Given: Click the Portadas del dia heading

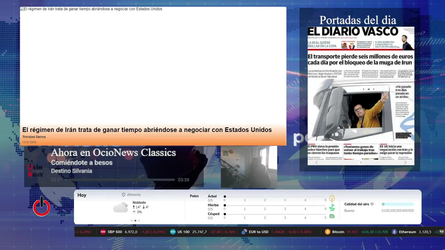Looking at the screenshot, I should 358,19.
